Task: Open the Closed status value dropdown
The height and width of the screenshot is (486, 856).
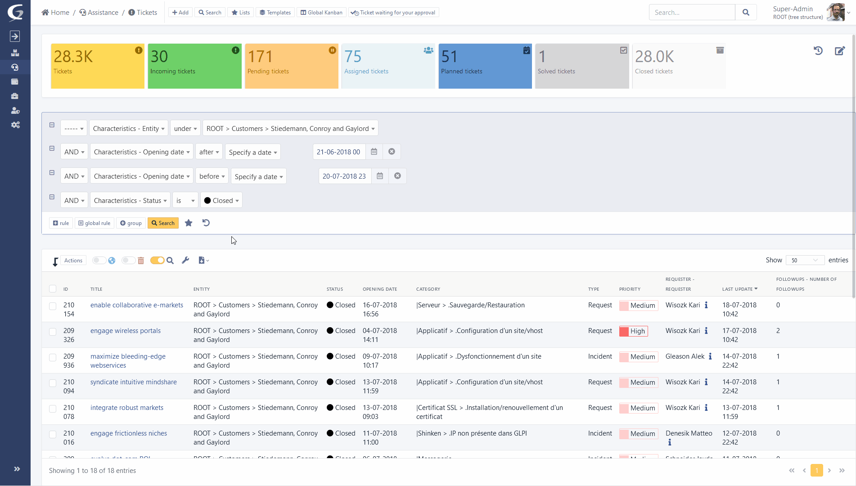Action: (221, 200)
